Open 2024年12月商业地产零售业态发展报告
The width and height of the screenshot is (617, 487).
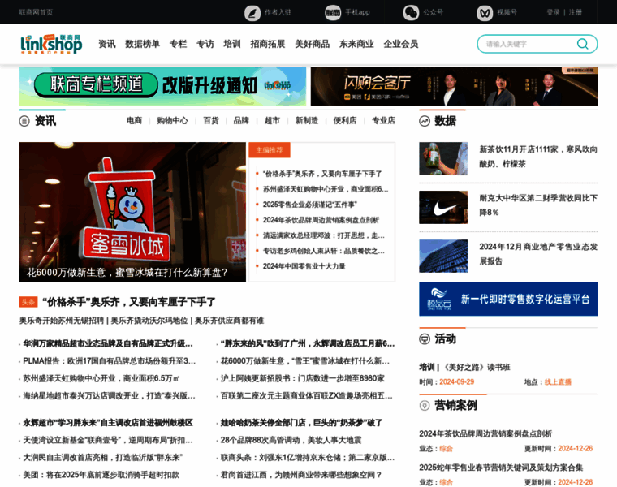(538, 254)
